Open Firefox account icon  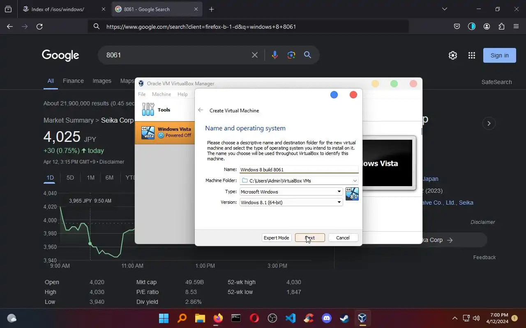pyautogui.click(x=487, y=26)
